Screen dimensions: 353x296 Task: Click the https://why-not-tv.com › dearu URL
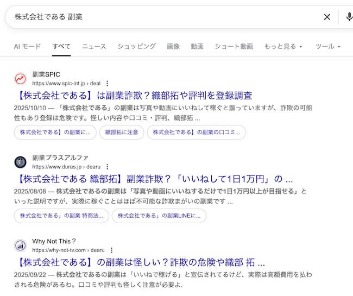(68, 250)
